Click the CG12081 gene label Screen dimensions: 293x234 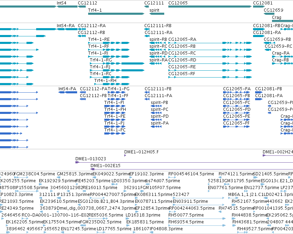pos(263,3)
